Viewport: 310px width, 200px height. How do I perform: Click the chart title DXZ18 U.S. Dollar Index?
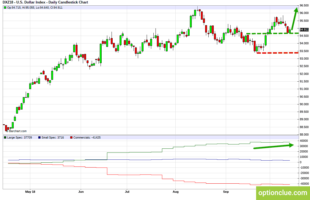45,2
